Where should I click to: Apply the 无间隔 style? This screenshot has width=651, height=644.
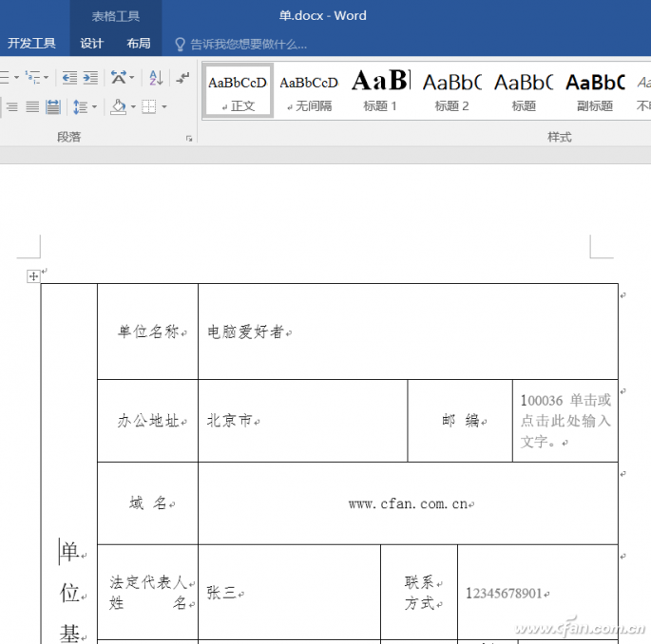click(309, 91)
